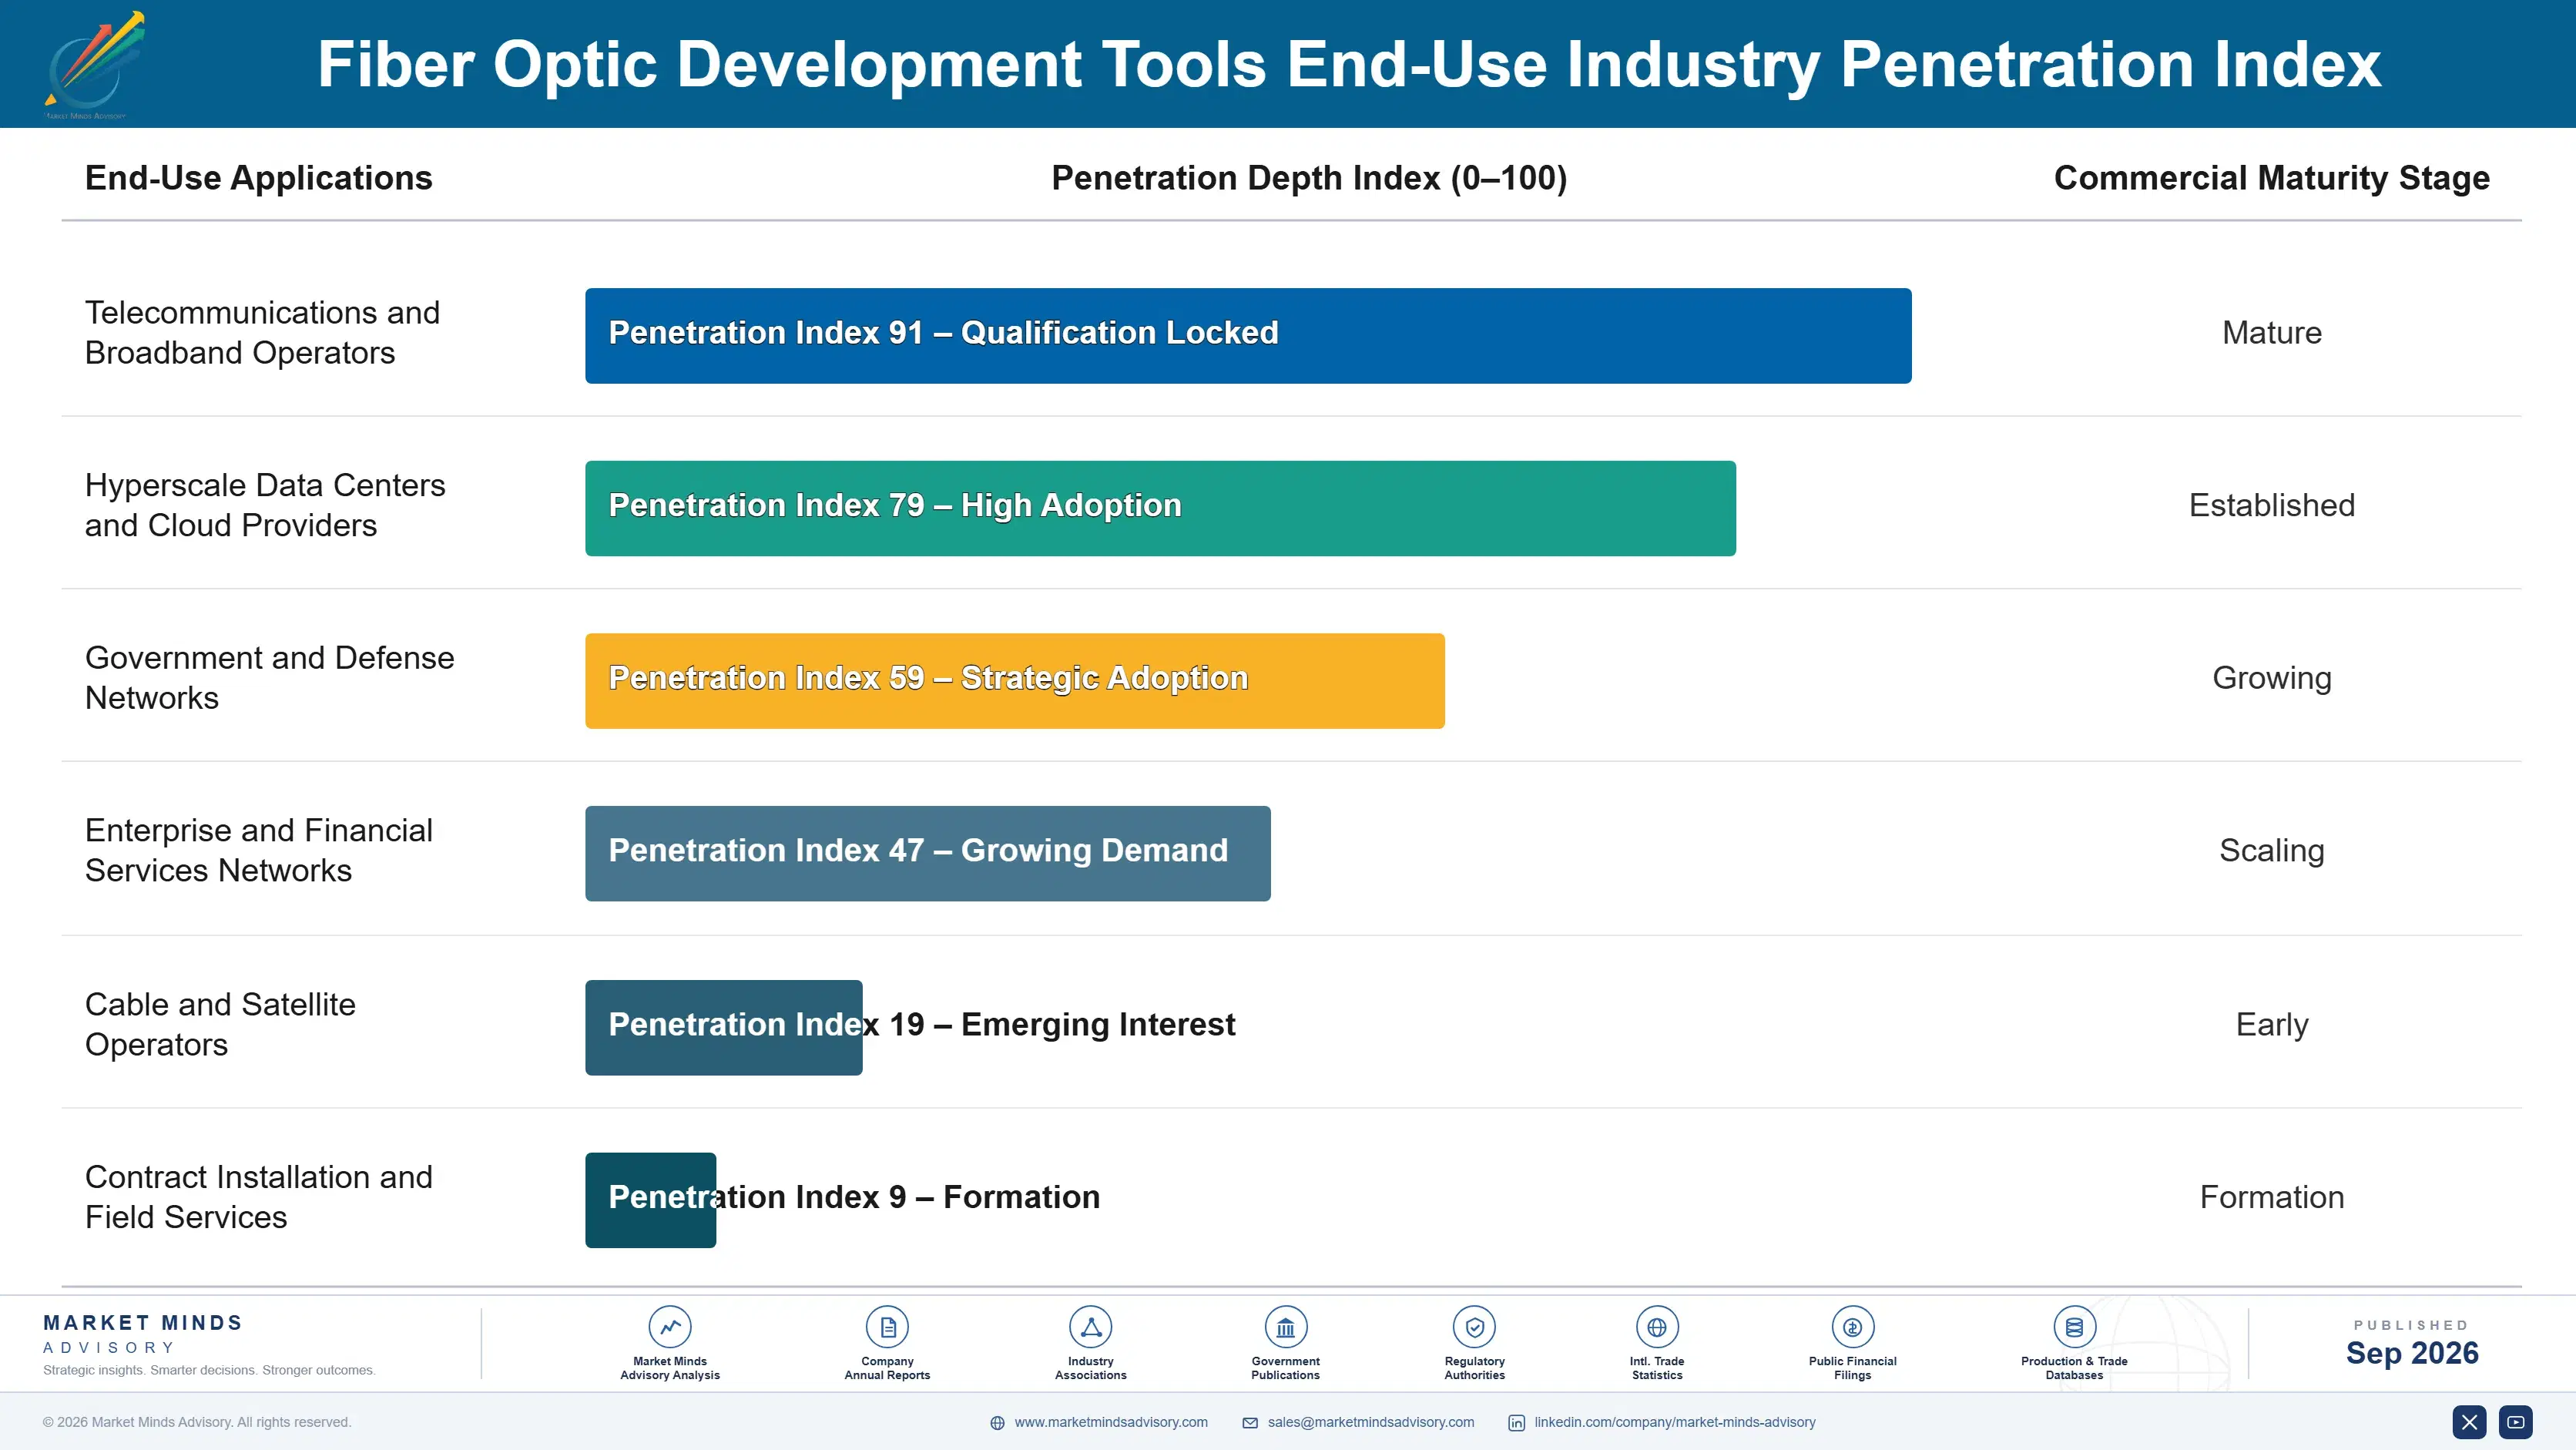The image size is (2576, 1450).
Task: Click the Penetration Index 47 bar
Action: (928, 854)
